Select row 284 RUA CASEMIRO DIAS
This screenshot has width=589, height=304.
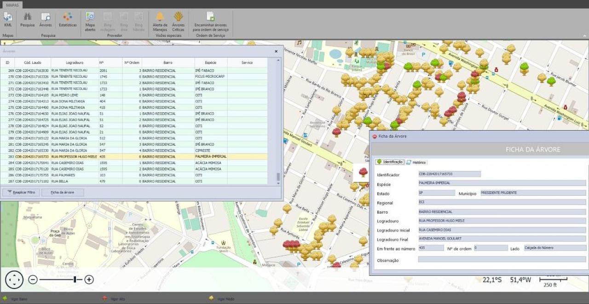pos(134,163)
